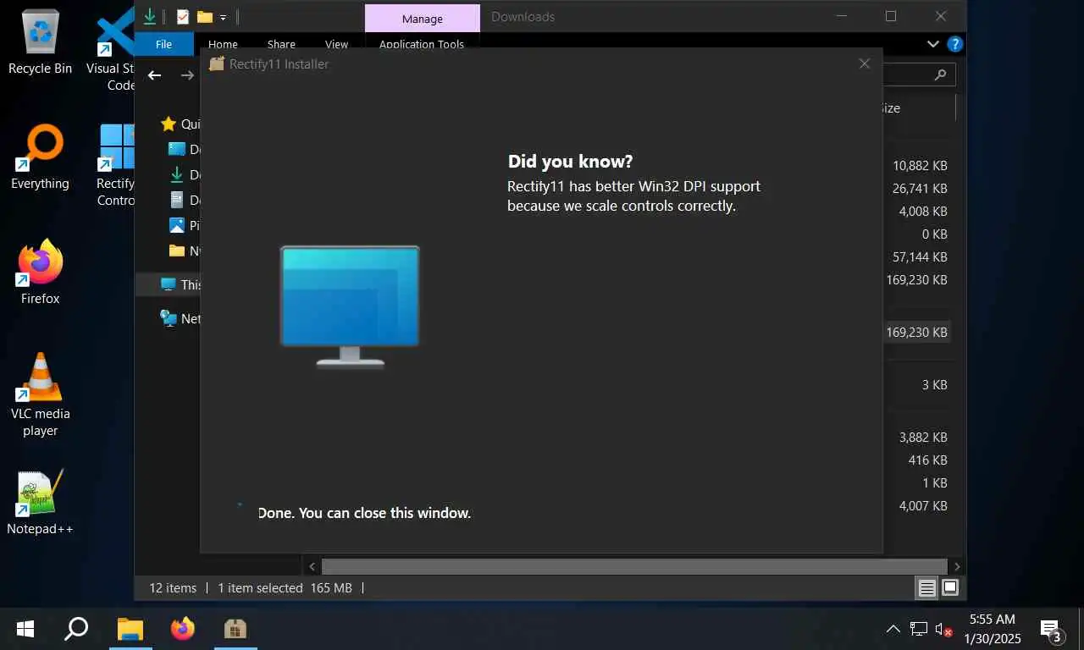Select the Manage contextual tab
The width and height of the screenshot is (1084, 650).
pyautogui.click(x=422, y=19)
